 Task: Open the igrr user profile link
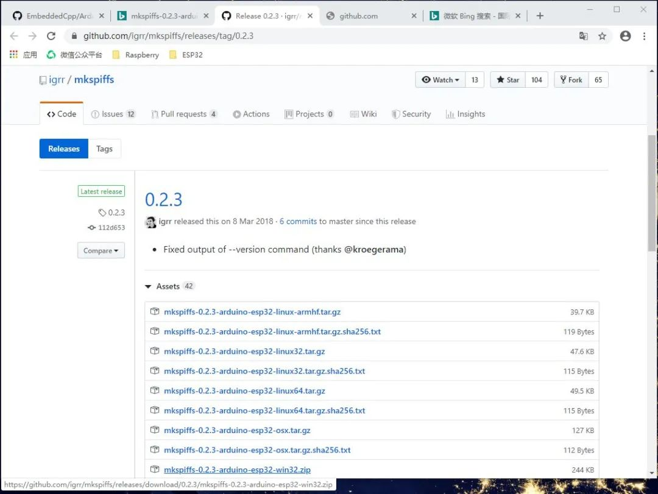tap(57, 79)
